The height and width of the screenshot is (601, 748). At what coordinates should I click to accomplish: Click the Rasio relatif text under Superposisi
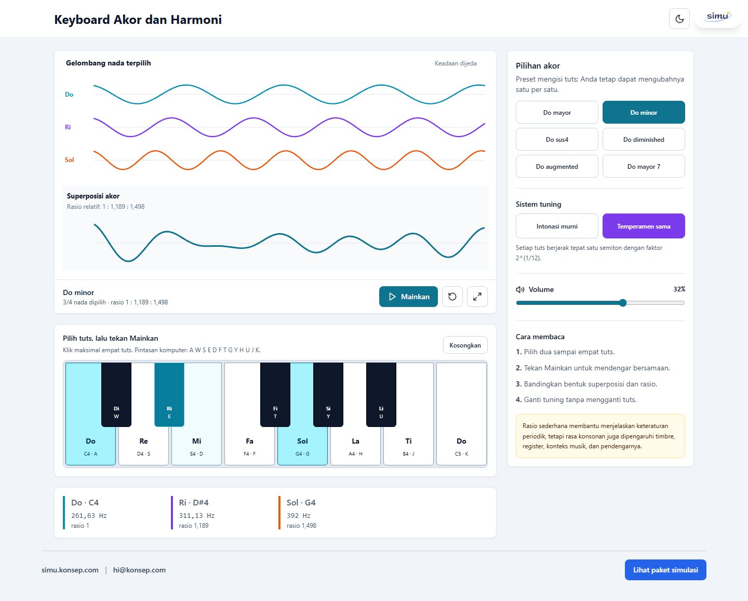click(x=106, y=207)
